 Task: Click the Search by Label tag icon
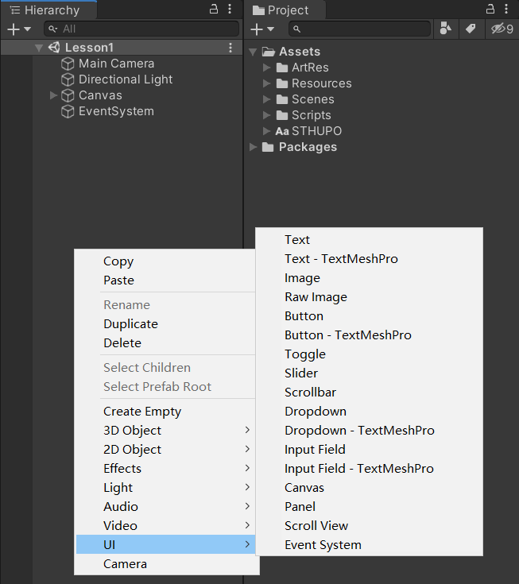[471, 29]
